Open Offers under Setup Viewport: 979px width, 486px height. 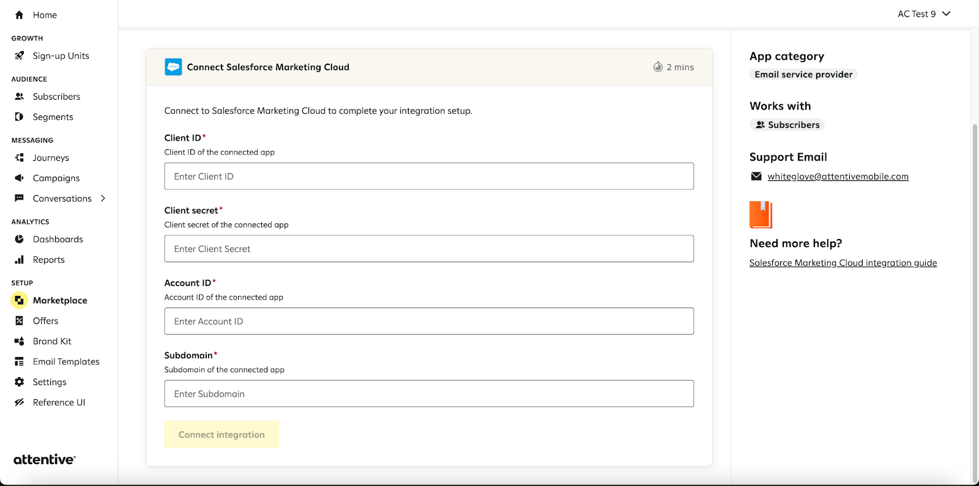[46, 321]
